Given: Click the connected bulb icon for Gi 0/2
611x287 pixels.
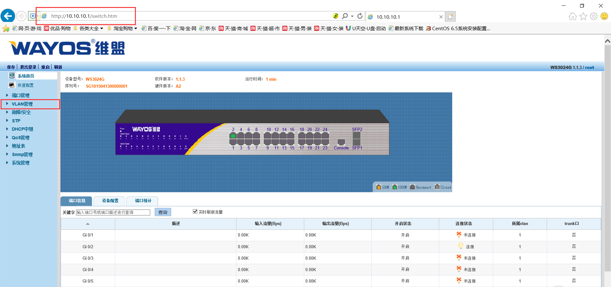Looking at the screenshot, I should [x=460, y=246].
